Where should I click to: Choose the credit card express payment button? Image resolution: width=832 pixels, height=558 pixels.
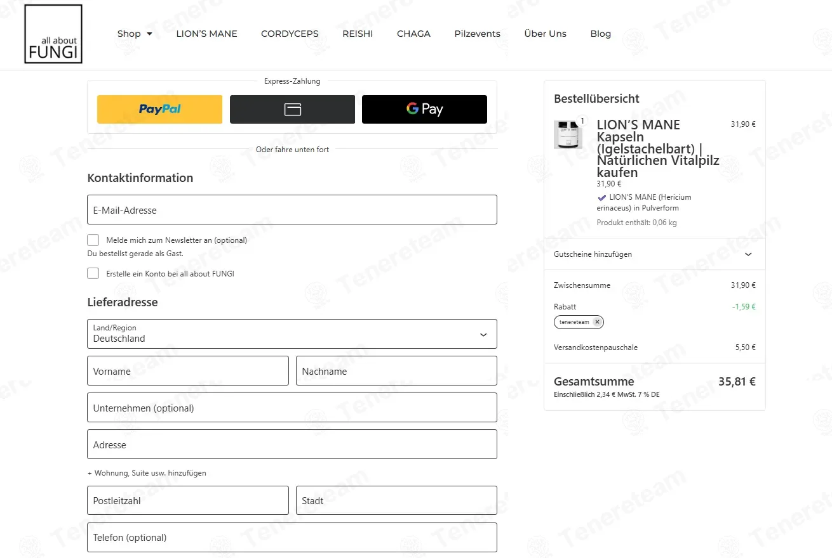point(292,109)
